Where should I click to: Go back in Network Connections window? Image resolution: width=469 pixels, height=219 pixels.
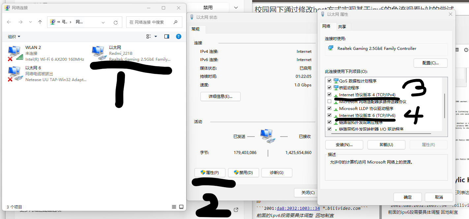(9, 22)
